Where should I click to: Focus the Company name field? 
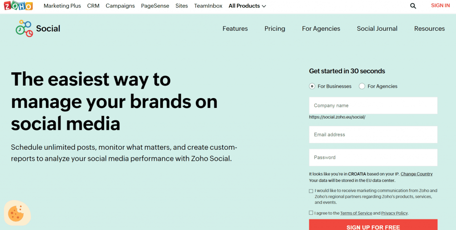tap(373, 106)
